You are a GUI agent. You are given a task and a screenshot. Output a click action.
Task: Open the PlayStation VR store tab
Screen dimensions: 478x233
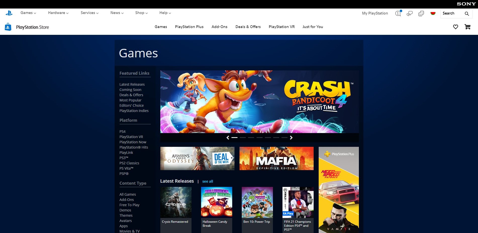coord(282,27)
